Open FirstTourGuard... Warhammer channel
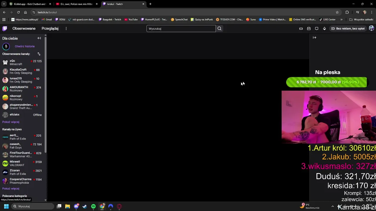Image resolution: width=376 pixels, height=211 pixels. click(22, 154)
